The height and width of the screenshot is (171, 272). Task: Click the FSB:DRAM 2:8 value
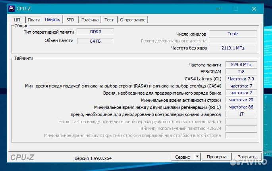(241, 72)
